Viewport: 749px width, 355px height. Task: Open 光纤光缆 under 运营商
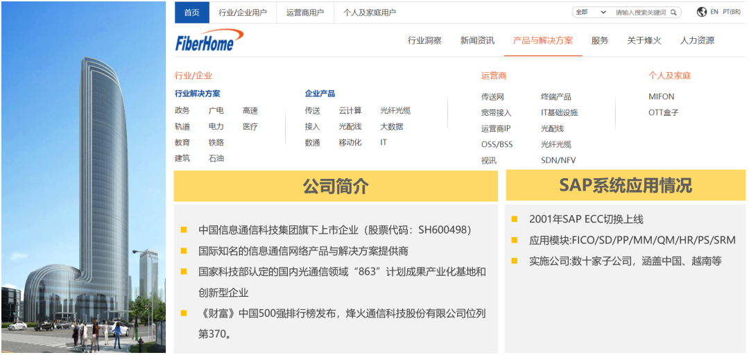tap(556, 144)
